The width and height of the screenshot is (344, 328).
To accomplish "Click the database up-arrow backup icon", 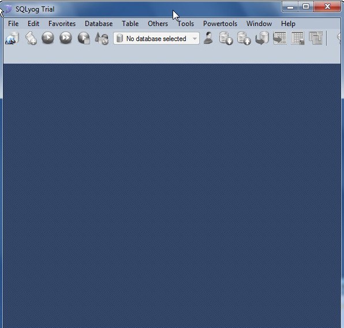I will point(244,38).
